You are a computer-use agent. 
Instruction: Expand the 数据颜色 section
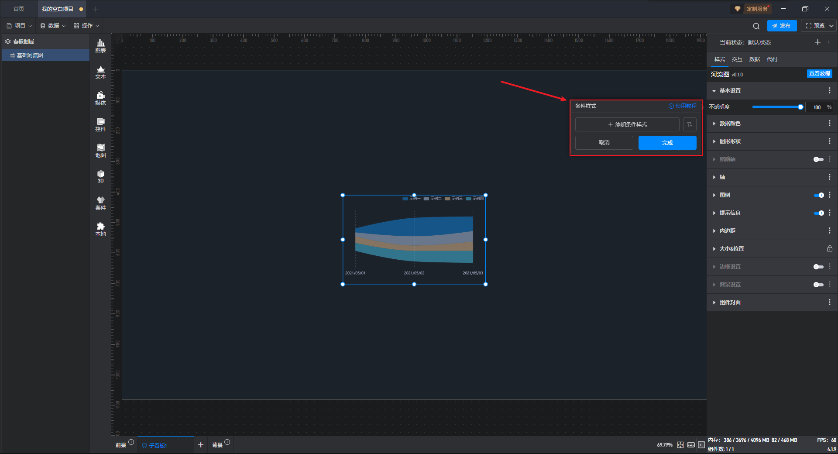[x=729, y=124]
